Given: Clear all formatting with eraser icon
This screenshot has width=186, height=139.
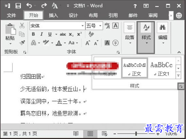Looking at the screenshot, I should [x=91, y=34].
